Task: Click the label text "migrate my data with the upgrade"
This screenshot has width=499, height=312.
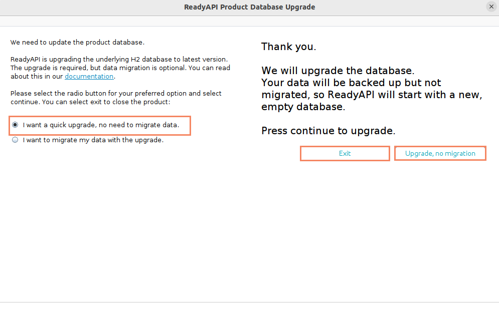Action: [x=108, y=140]
